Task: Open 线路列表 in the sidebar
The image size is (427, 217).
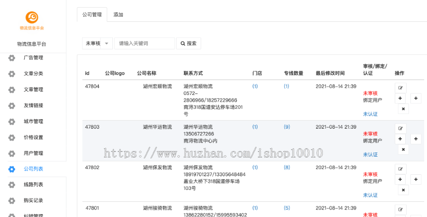Action: click(x=33, y=185)
